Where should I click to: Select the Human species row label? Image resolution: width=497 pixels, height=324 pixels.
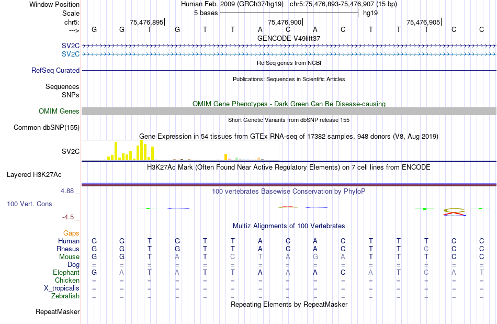[x=69, y=241]
